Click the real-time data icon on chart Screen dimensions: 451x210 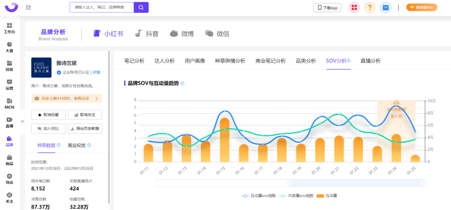(x=396, y=103)
